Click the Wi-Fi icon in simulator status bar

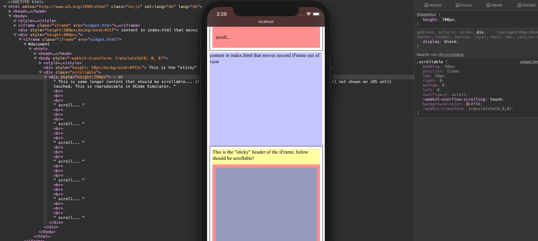click(x=308, y=14)
